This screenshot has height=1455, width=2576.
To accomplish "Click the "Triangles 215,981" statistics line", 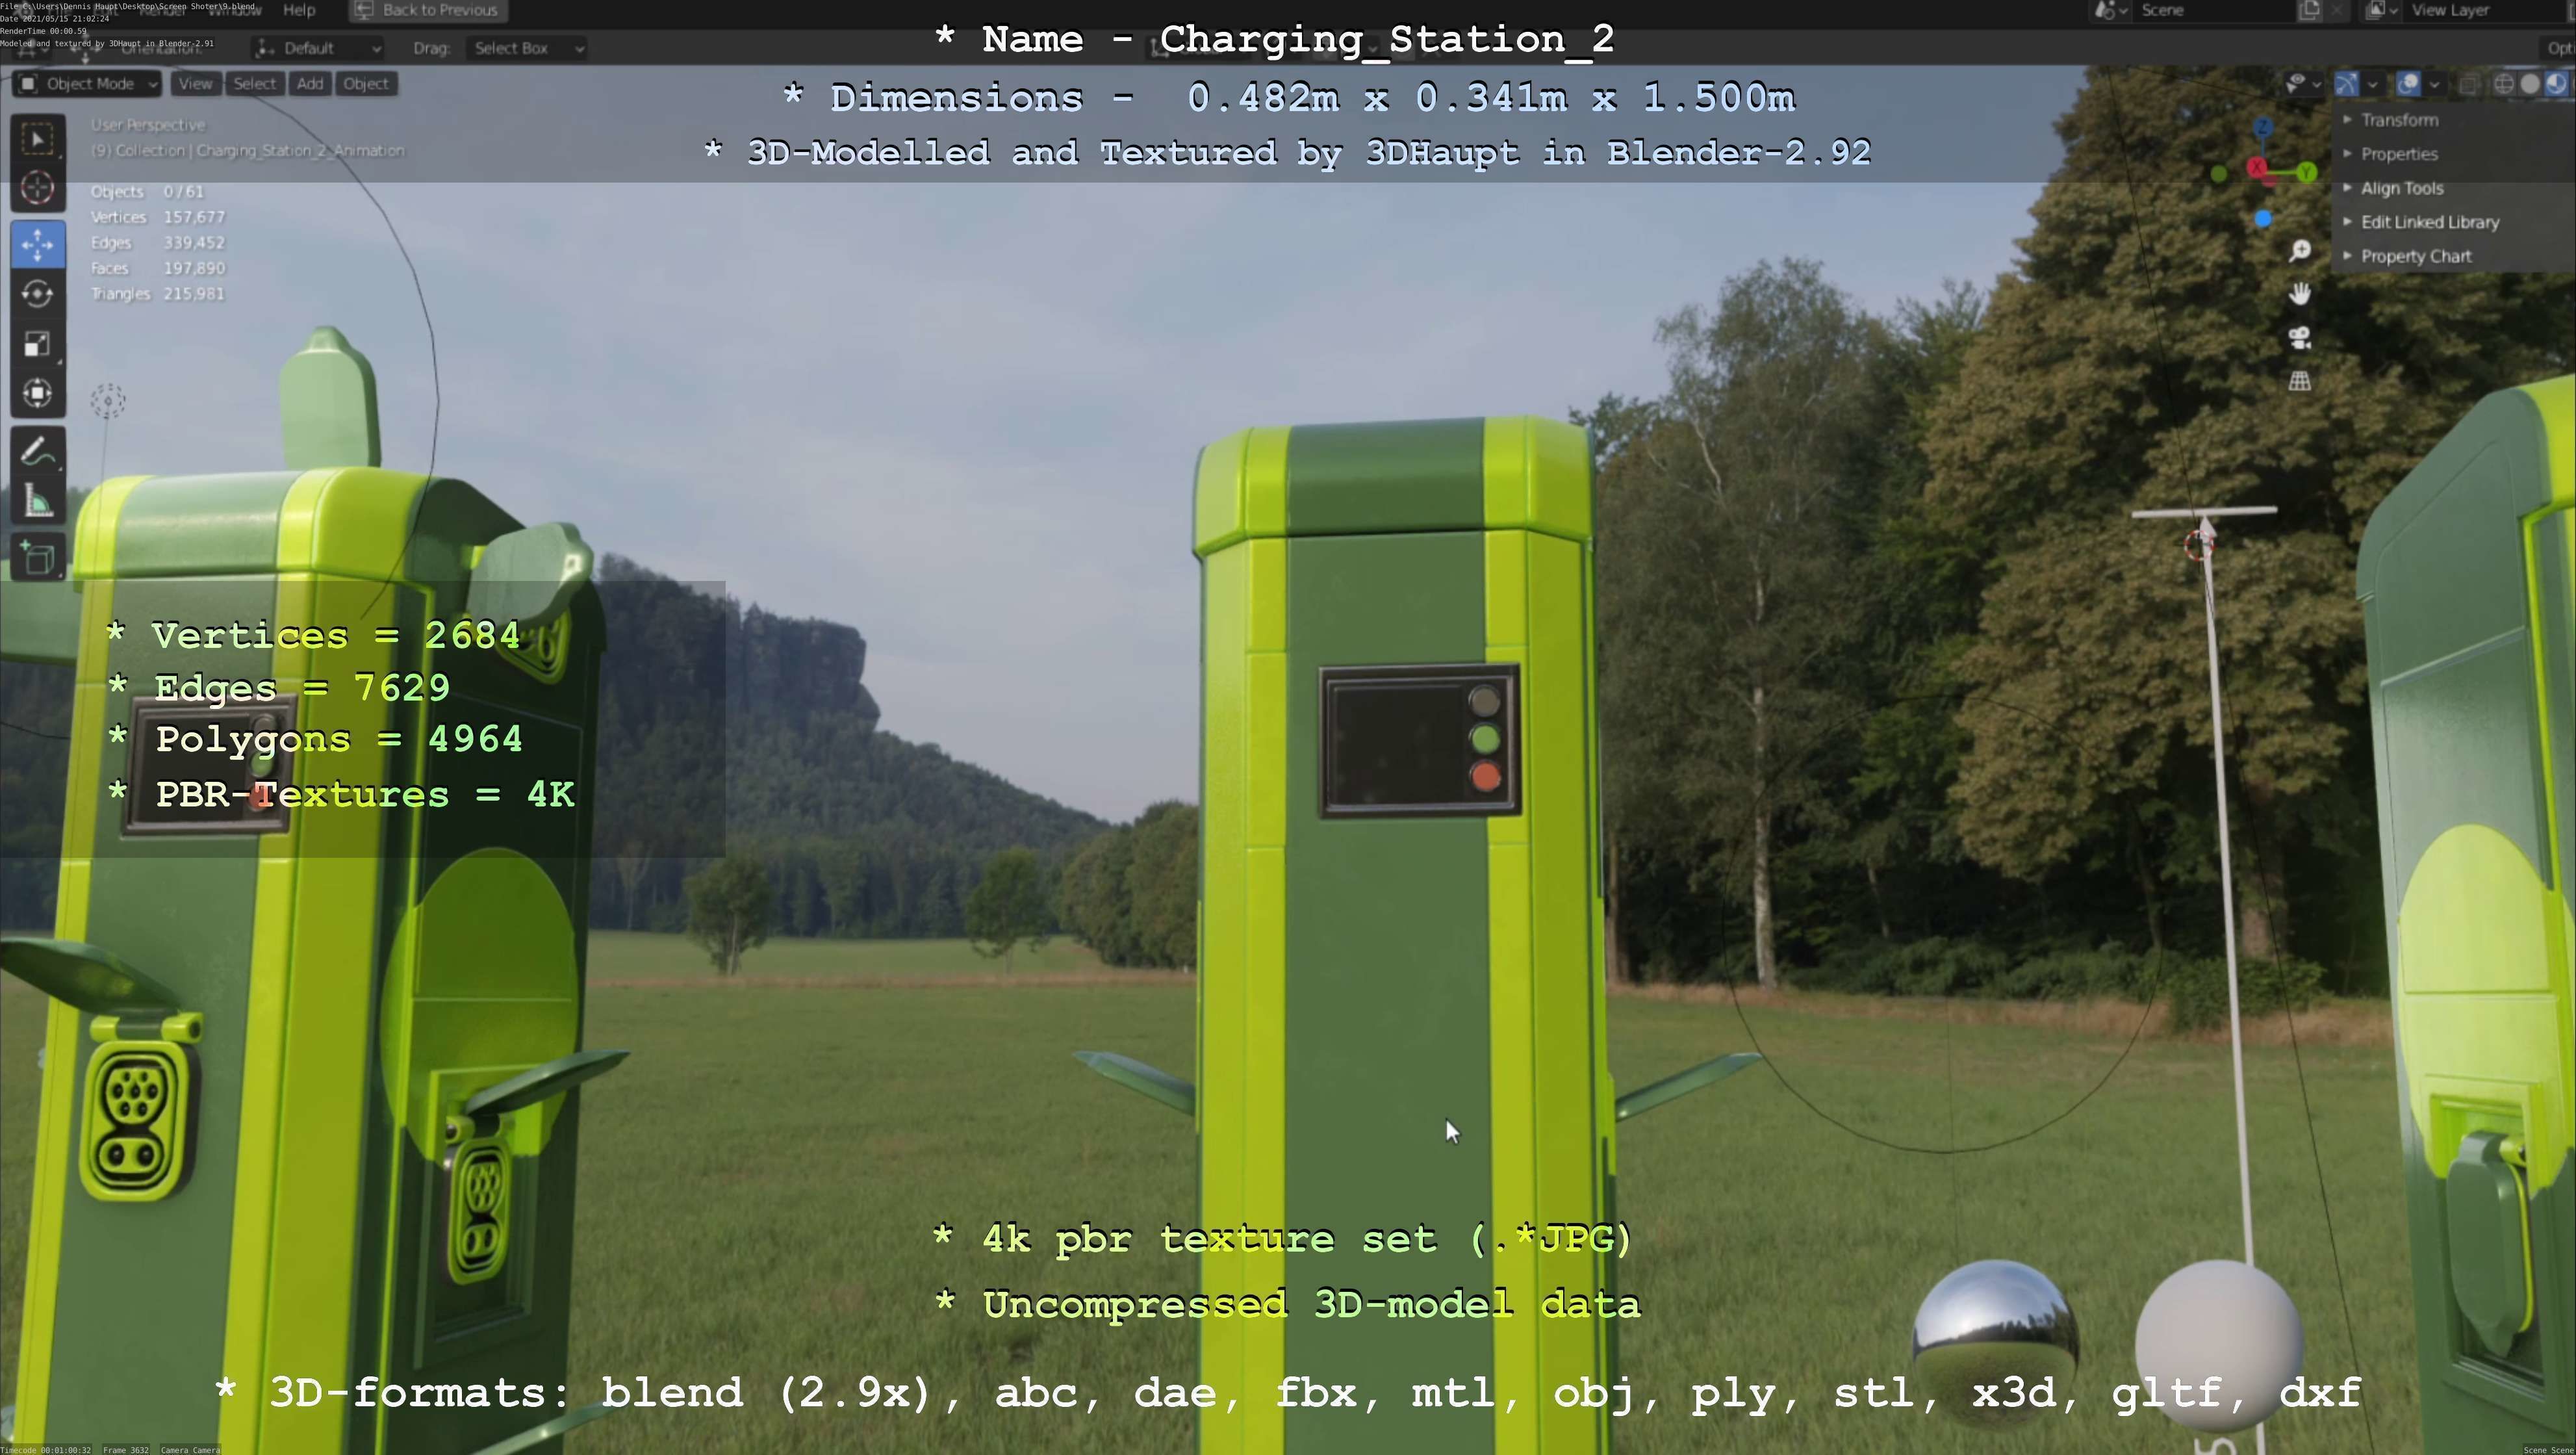I will (x=158, y=294).
